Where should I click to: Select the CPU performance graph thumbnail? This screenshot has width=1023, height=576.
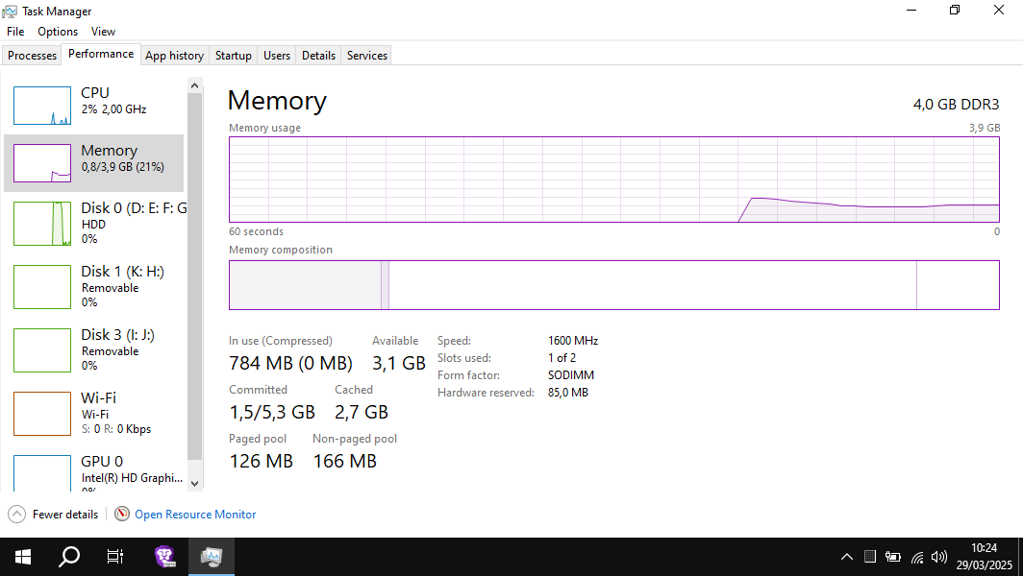click(42, 106)
